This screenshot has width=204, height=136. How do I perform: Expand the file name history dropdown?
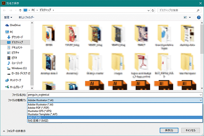click(x=200, y=95)
